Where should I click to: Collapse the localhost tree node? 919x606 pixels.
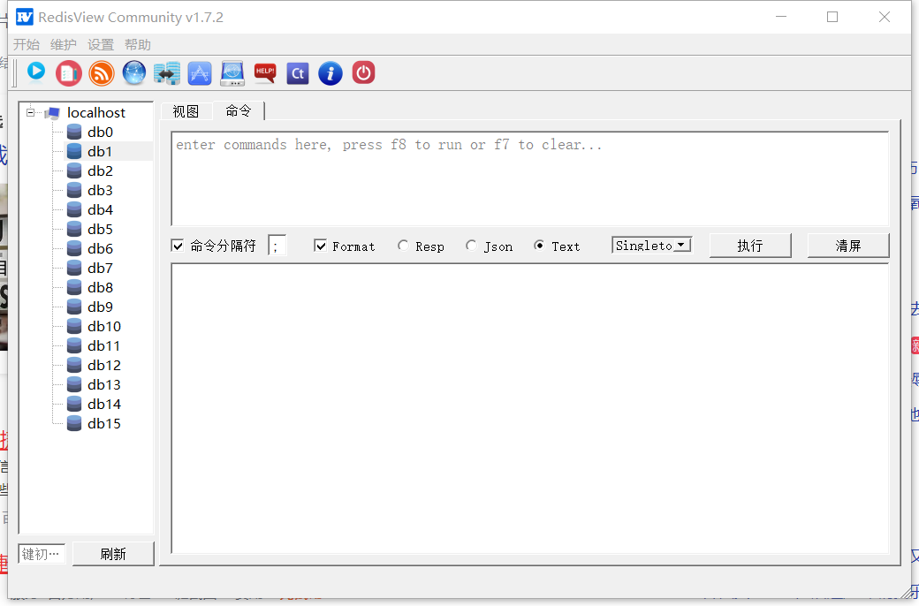30,112
